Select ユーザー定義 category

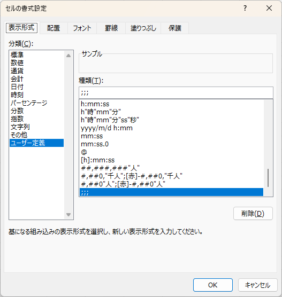point(36,143)
